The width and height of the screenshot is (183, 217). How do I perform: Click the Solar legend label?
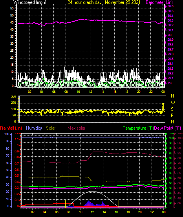click(51, 128)
